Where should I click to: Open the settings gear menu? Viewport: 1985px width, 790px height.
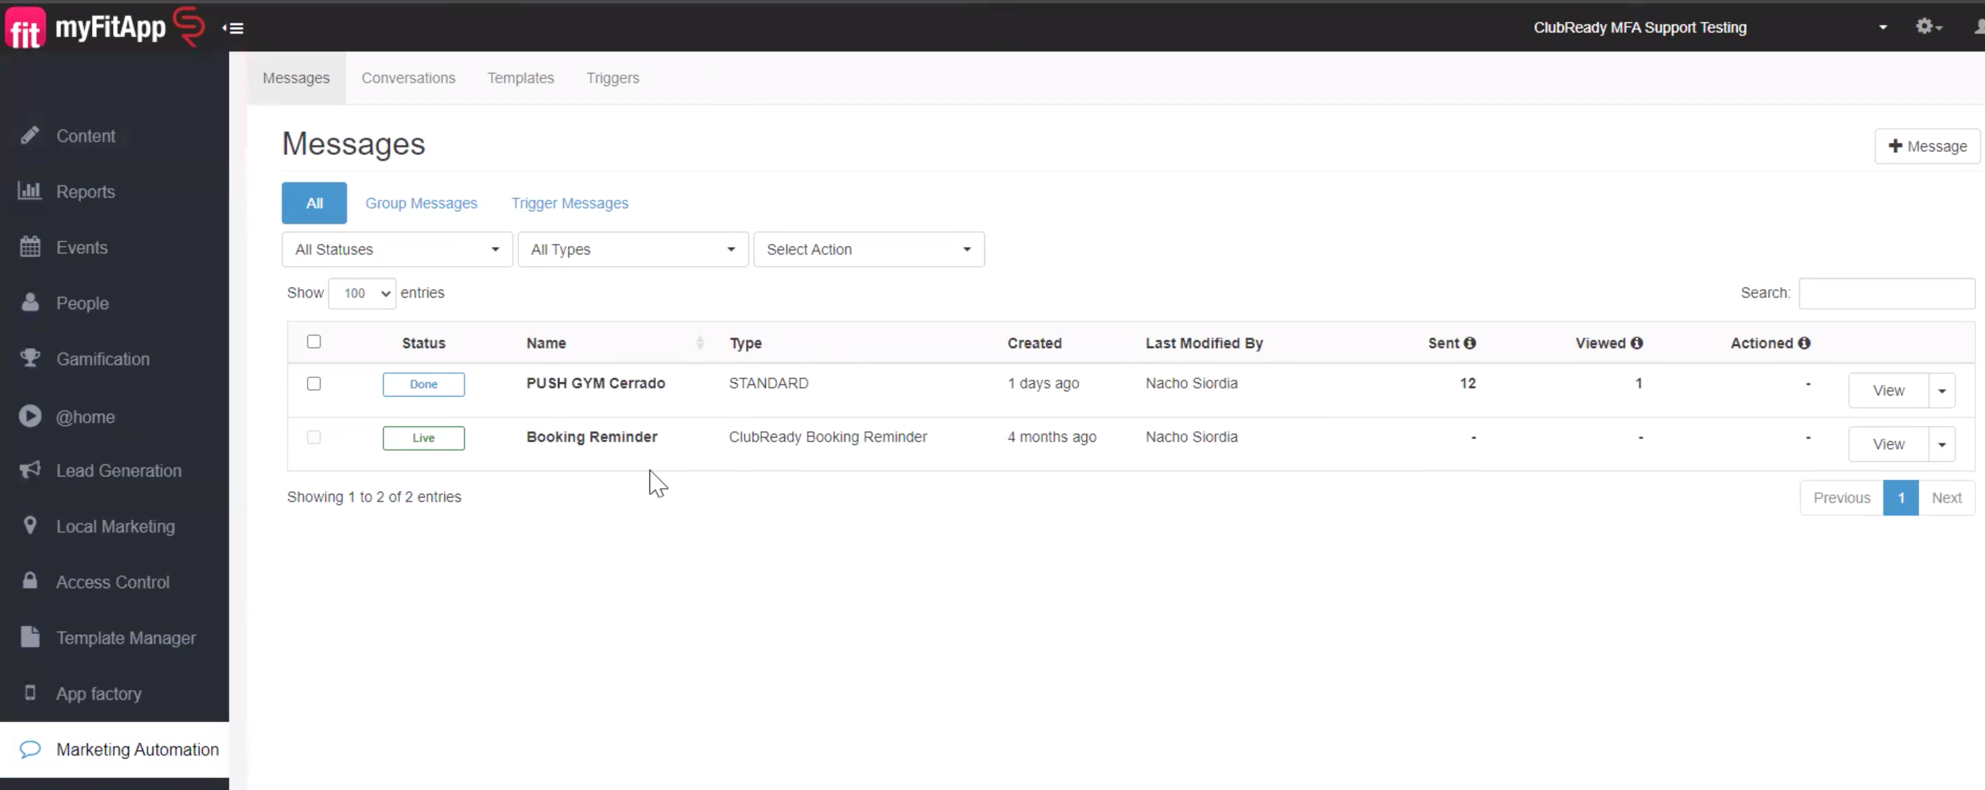tap(1925, 27)
